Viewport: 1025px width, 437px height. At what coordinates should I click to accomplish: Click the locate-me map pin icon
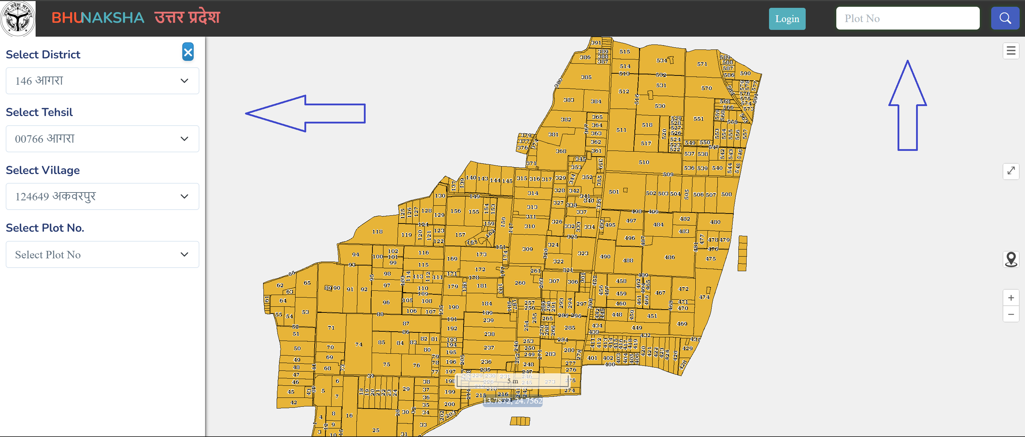pyautogui.click(x=1011, y=259)
